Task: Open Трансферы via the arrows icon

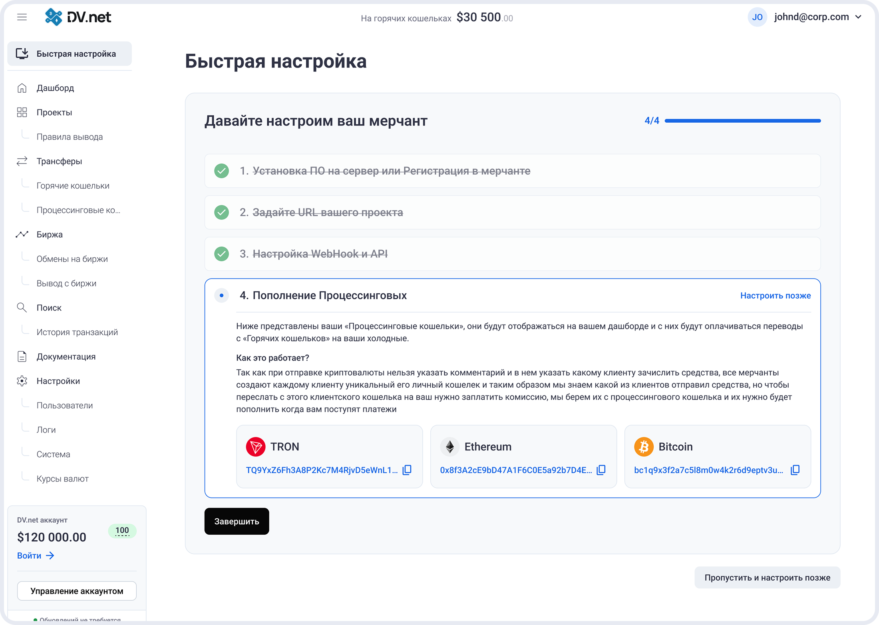Action: click(22, 161)
